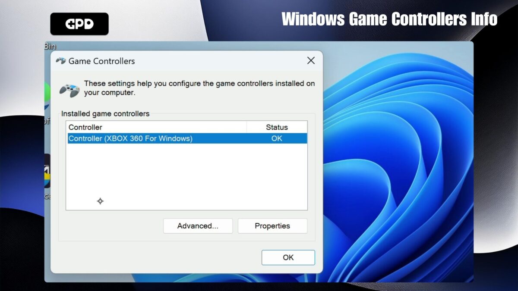Confirm with the OK button
The height and width of the screenshot is (291, 518).
coord(288,257)
